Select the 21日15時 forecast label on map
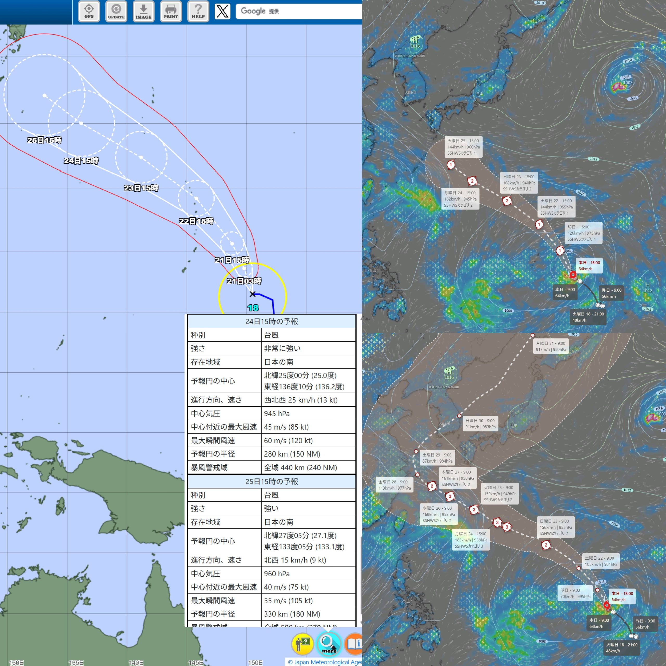This screenshot has width=666, height=666. tap(232, 260)
